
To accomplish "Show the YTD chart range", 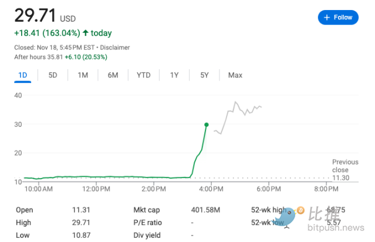I will [144, 75].
